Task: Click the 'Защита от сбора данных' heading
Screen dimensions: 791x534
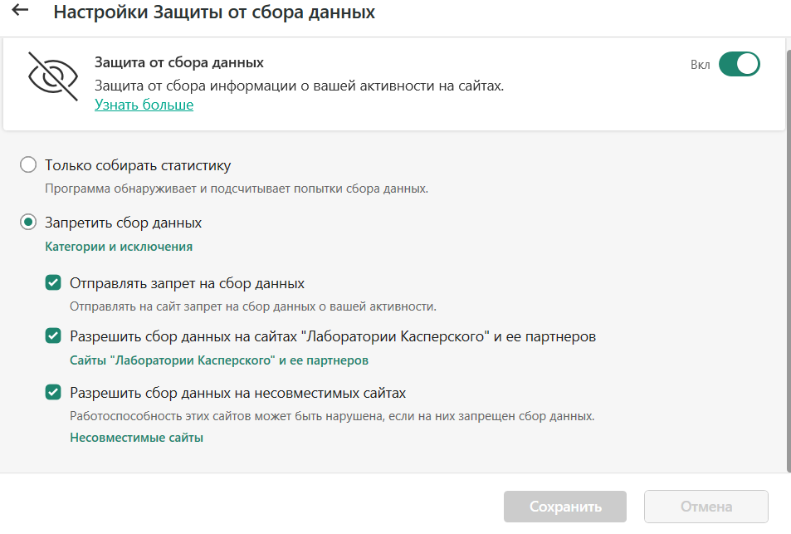Action: click(x=178, y=62)
